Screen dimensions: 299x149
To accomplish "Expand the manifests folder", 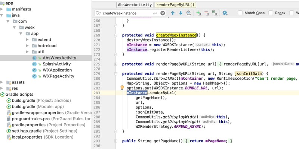I will coord(2,9).
